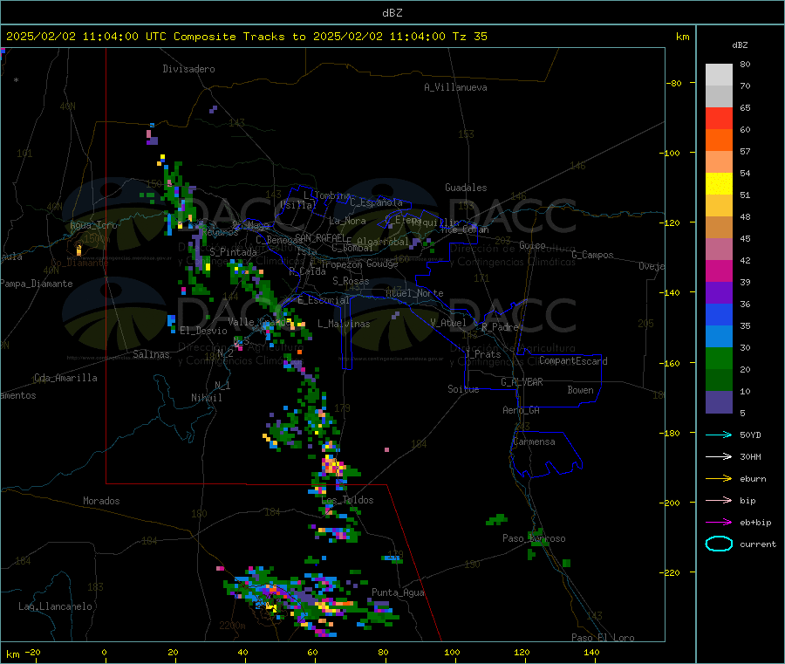Select the purple 36-39 dBZ swatch

pos(719,293)
